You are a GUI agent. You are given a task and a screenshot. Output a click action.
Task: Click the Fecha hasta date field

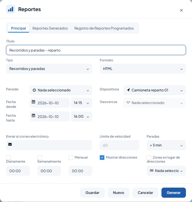tap(50, 116)
